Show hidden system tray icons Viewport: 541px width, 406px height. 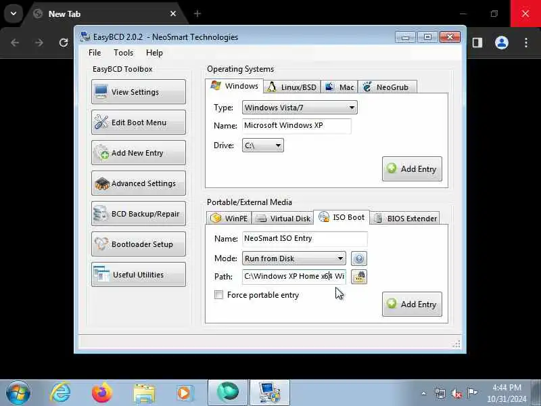pyautogui.click(x=424, y=393)
